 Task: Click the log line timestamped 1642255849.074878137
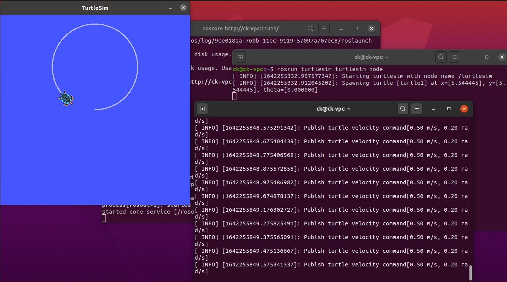pyautogui.click(x=331, y=200)
